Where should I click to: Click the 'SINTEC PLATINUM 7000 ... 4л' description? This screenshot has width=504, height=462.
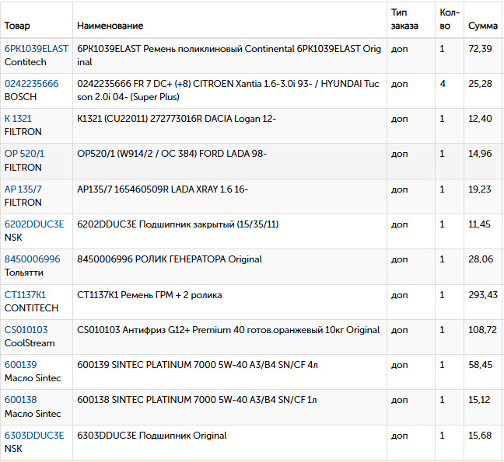[x=198, y=365]
